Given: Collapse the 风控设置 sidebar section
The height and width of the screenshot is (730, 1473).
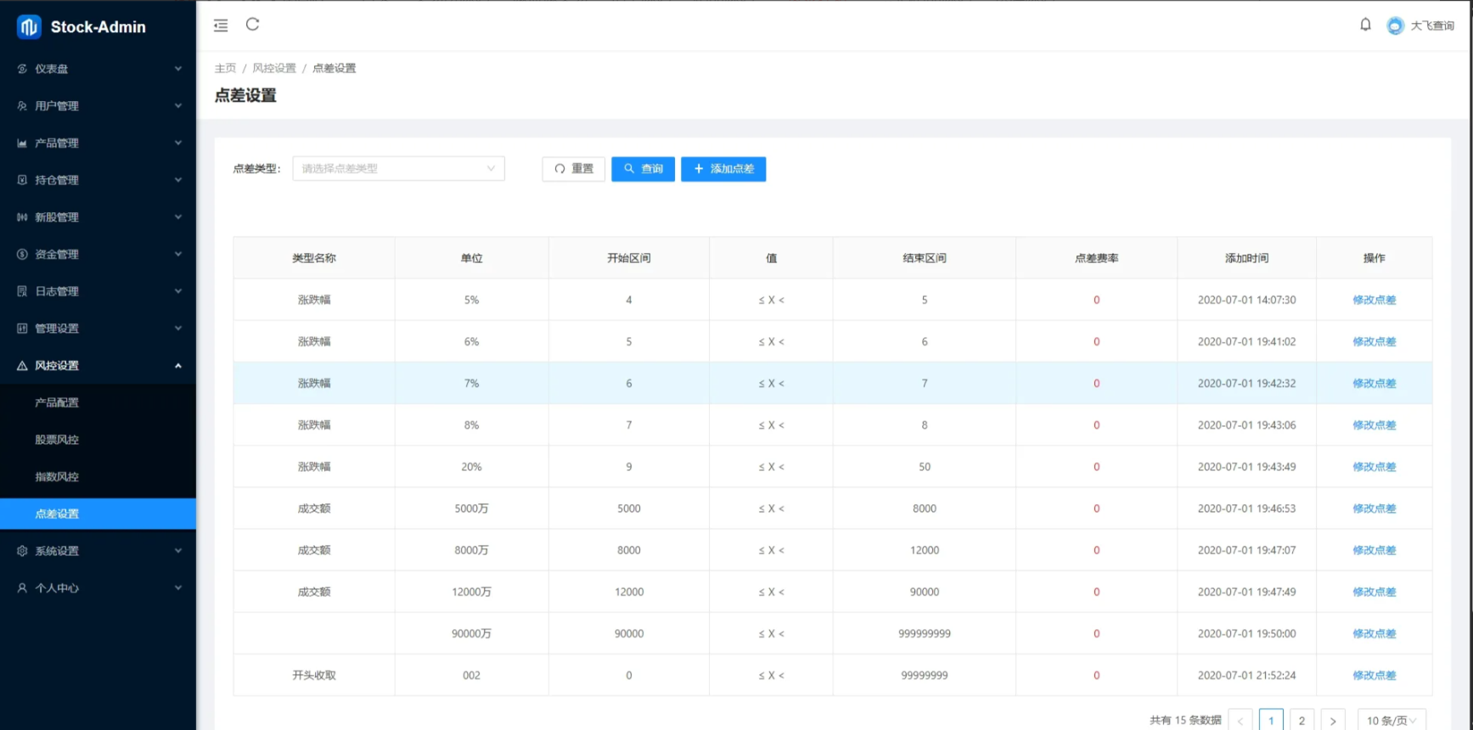Looking at the screenshot, I should point(98,366).
